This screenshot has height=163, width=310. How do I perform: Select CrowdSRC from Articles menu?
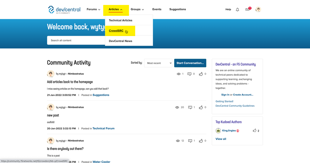click(x=116, y=31)
